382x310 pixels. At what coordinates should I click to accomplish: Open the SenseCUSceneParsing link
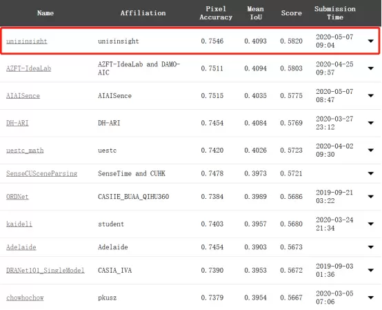[41, 173]
